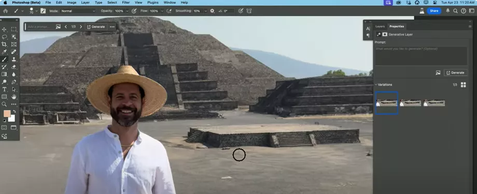Screen dimensions: 477x194
Task: Click the search magnifier in the options bar
Action: pos(455,11)
